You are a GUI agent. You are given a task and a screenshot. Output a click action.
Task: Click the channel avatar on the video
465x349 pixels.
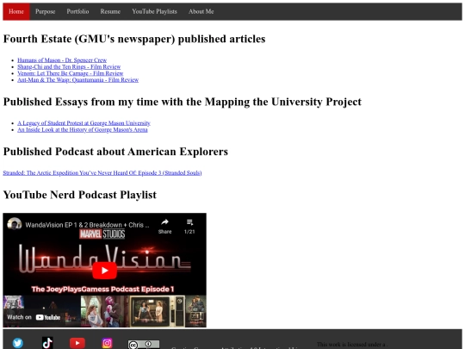pyautogui.click(x=15, y=224)
